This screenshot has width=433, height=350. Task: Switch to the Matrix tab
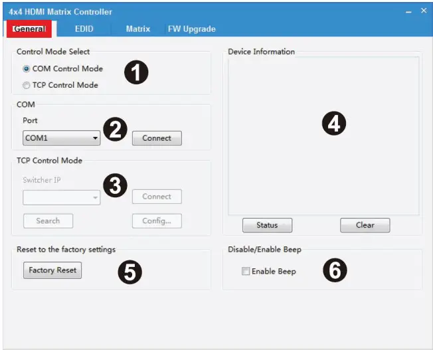pyautogui.click(x=137, y=29)
